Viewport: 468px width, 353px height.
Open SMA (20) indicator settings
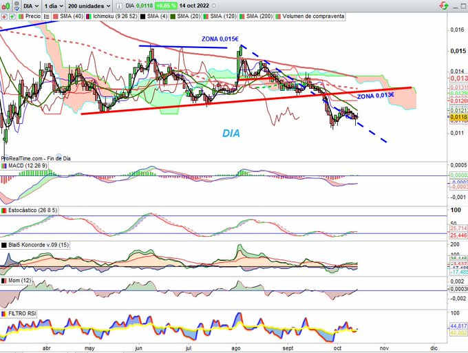coord(185,17)
